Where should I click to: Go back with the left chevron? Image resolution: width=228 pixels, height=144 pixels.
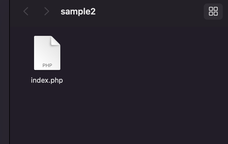click(26, 11)
